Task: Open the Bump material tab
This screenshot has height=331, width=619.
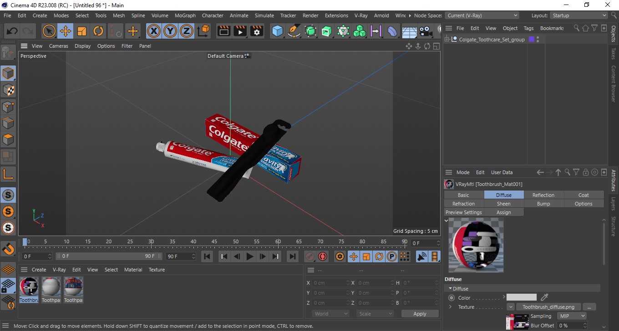Action: [543, 204]
